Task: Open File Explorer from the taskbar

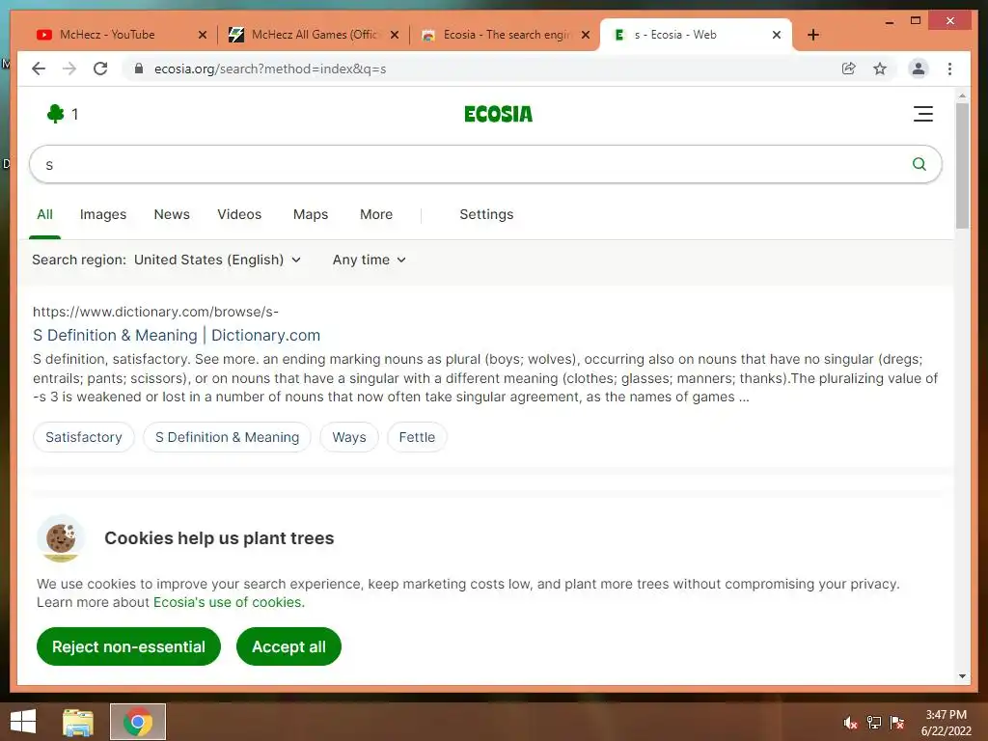Action: pos(78,722)
